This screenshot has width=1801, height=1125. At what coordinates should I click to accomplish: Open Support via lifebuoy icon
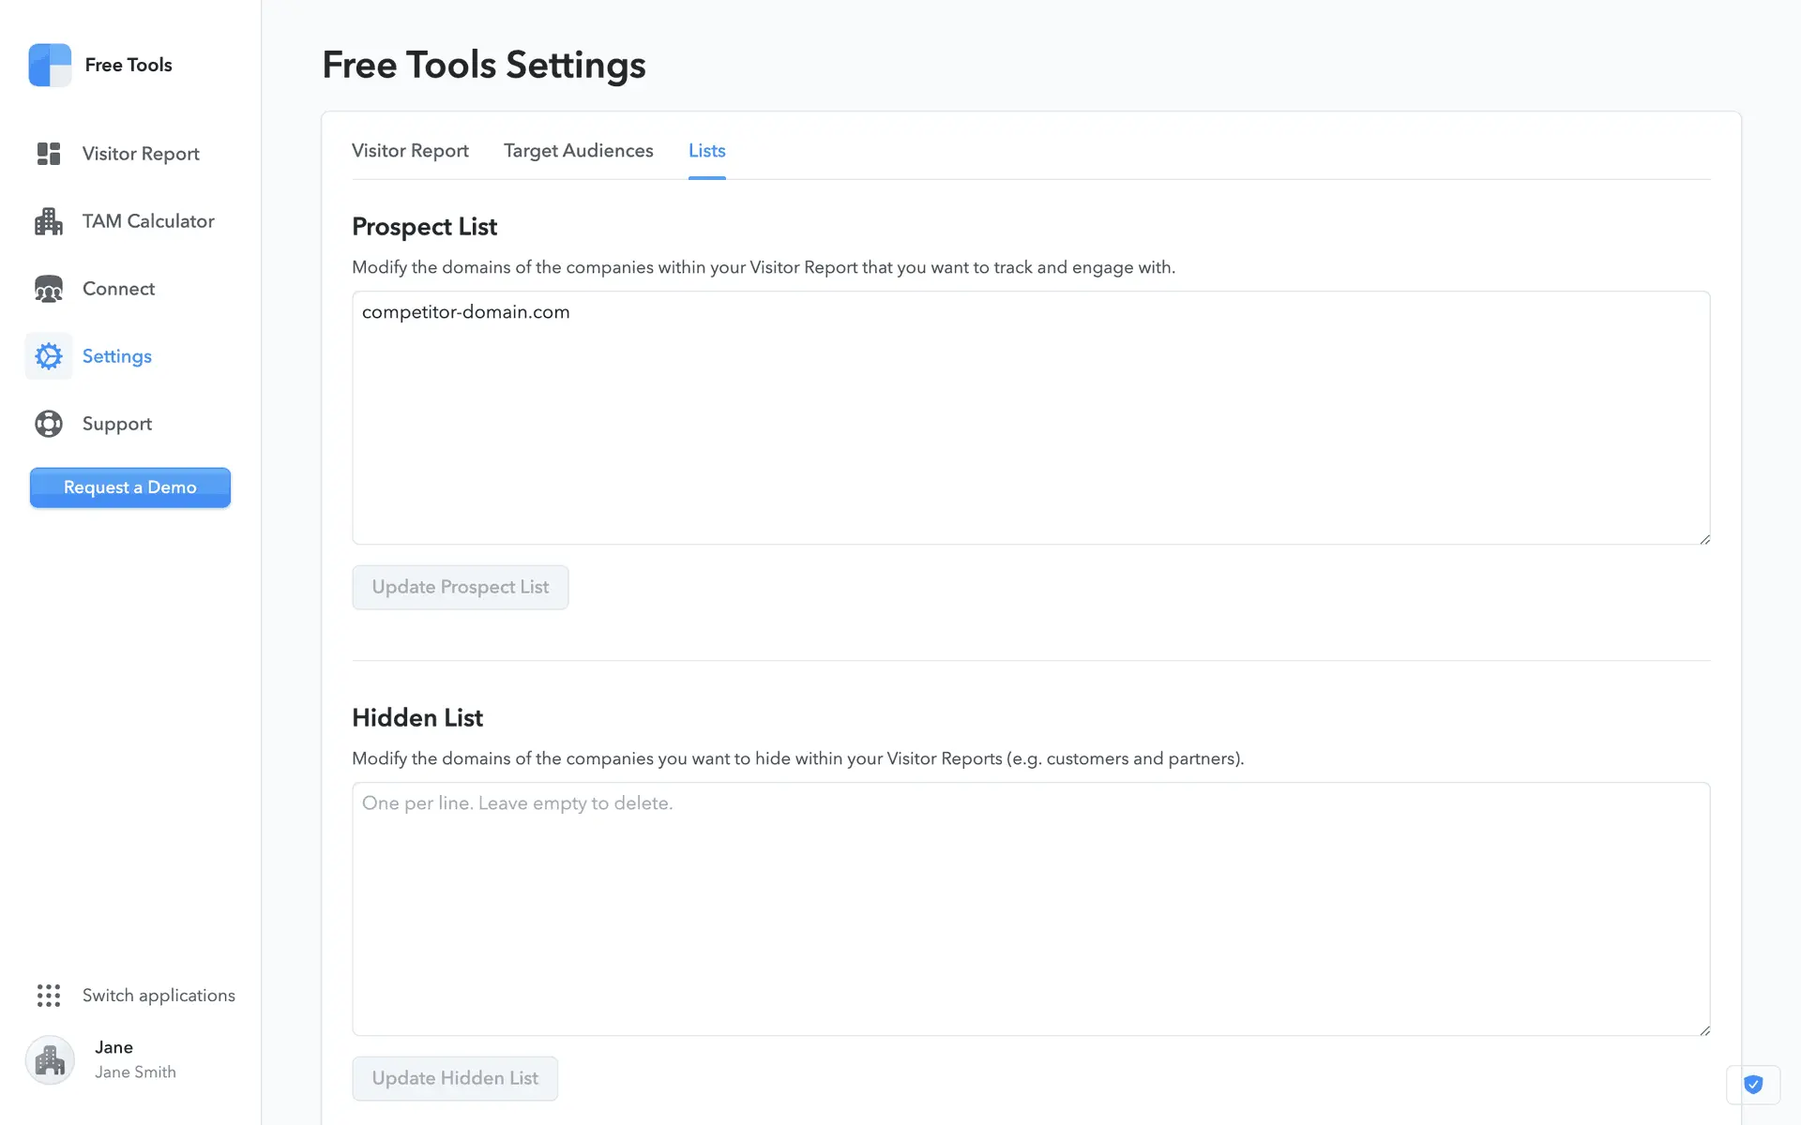point(49,424)
